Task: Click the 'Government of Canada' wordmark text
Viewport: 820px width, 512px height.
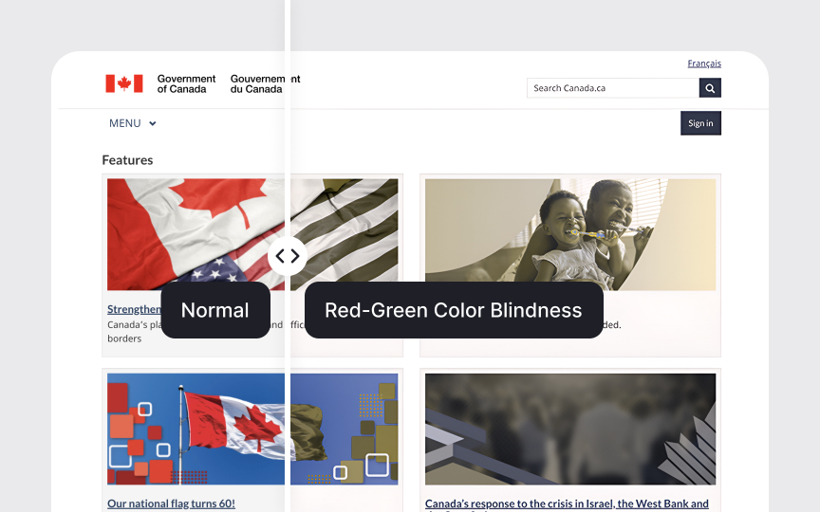Action: [186, 83]
